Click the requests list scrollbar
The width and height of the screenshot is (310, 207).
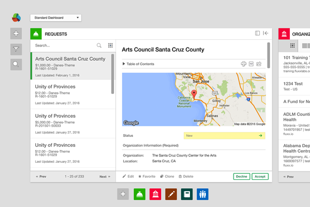[113, 73]
